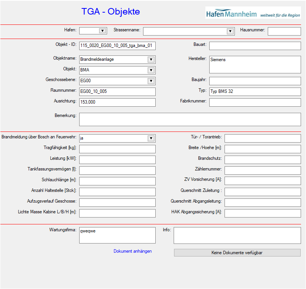Screen dimensions: 306x289
Task: Click the Dokument anhängen link
Action: pyautogui.click(x=132, y=251)
